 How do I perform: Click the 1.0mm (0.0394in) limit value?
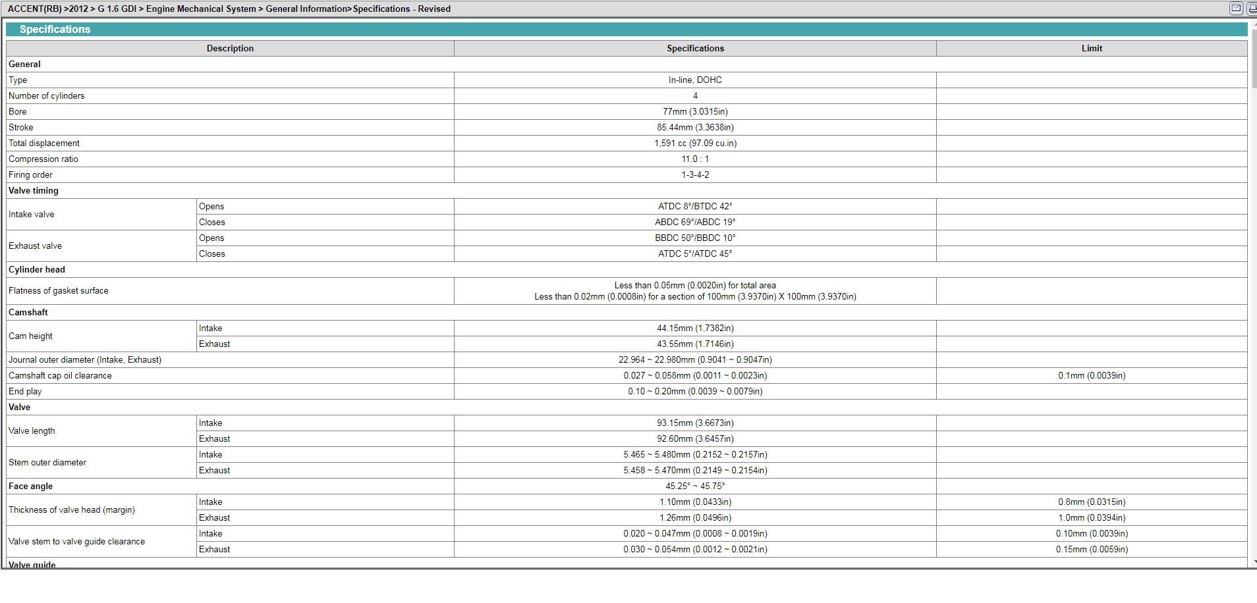(x=1092, y=517)
